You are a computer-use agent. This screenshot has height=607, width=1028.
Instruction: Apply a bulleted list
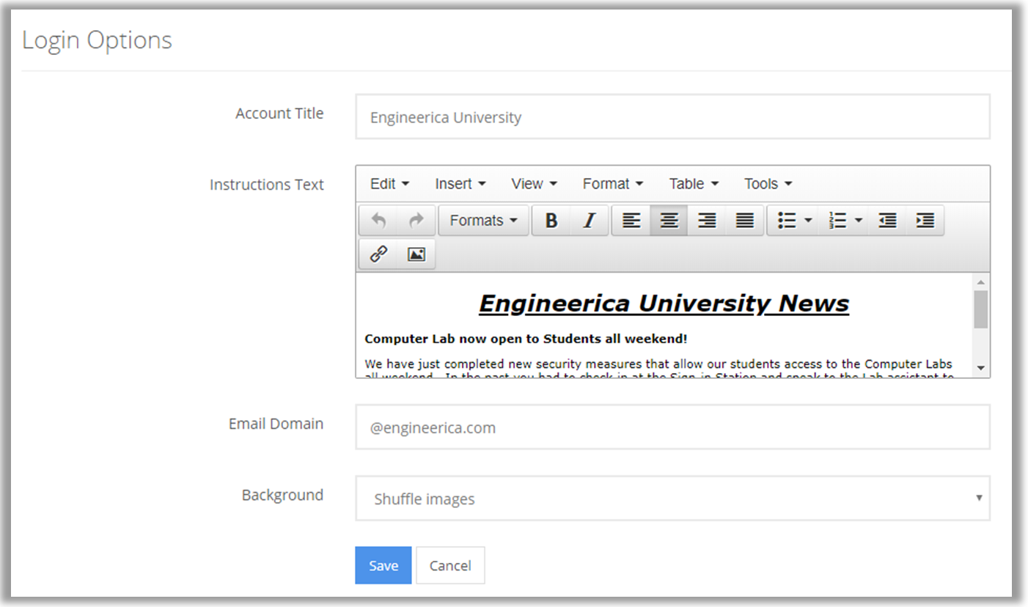click(787, 220)
